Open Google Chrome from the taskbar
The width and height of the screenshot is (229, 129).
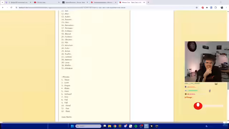[x=115, y=126]
